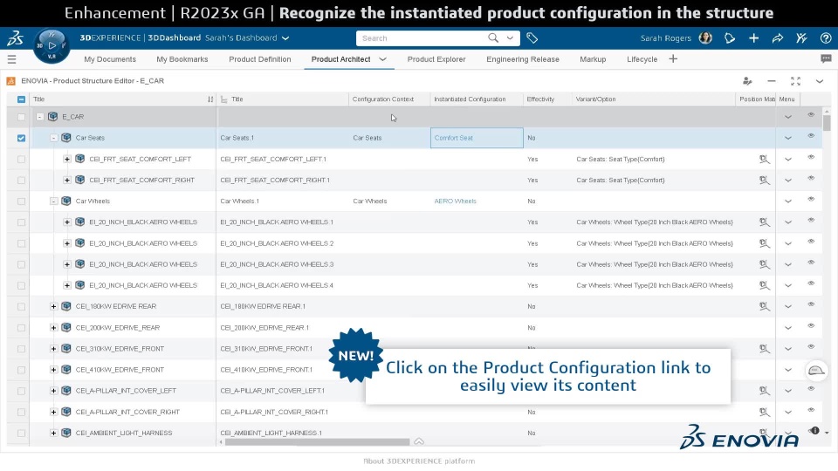Screen dimensions: 838x471
Task: Switch to the Lifecycle tab
Action: pyautogui.click(x=642, y=59)
